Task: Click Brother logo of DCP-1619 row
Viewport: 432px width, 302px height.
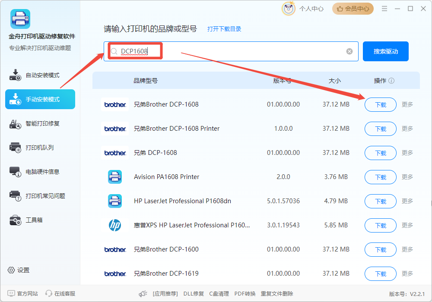Action: pos(115,274)
